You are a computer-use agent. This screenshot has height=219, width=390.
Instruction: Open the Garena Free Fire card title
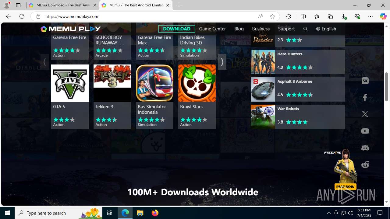coord(69,37)
